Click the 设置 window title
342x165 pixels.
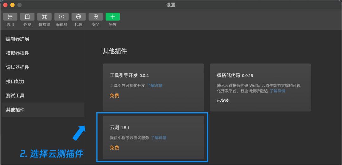(171, 5)
